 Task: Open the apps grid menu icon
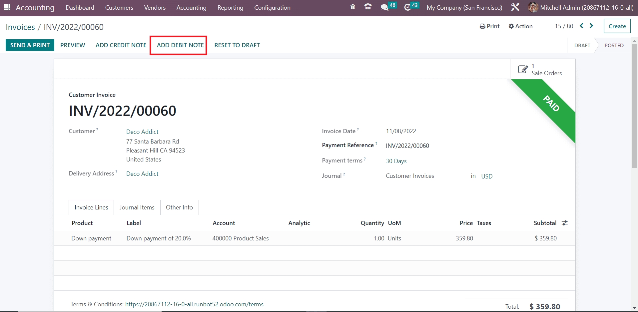(x=7, y=7)
